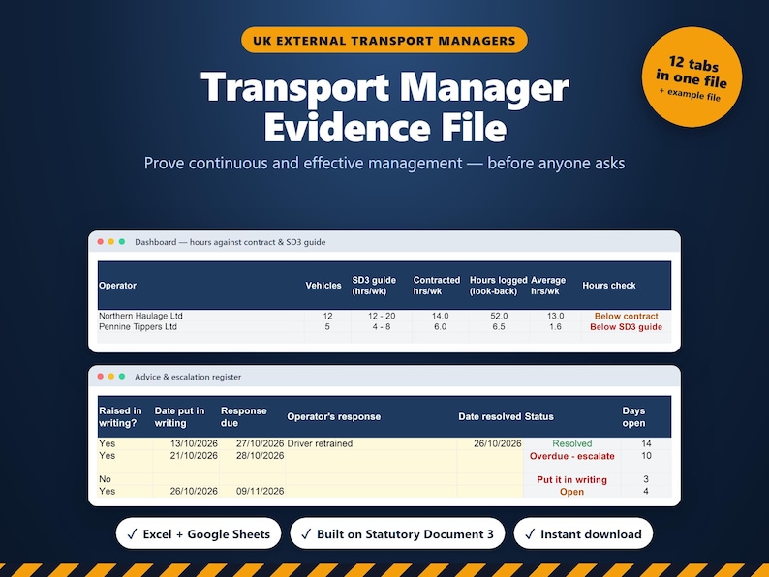
Task: Click the UK External Transport Managers badge
Action: coord(384,41)
